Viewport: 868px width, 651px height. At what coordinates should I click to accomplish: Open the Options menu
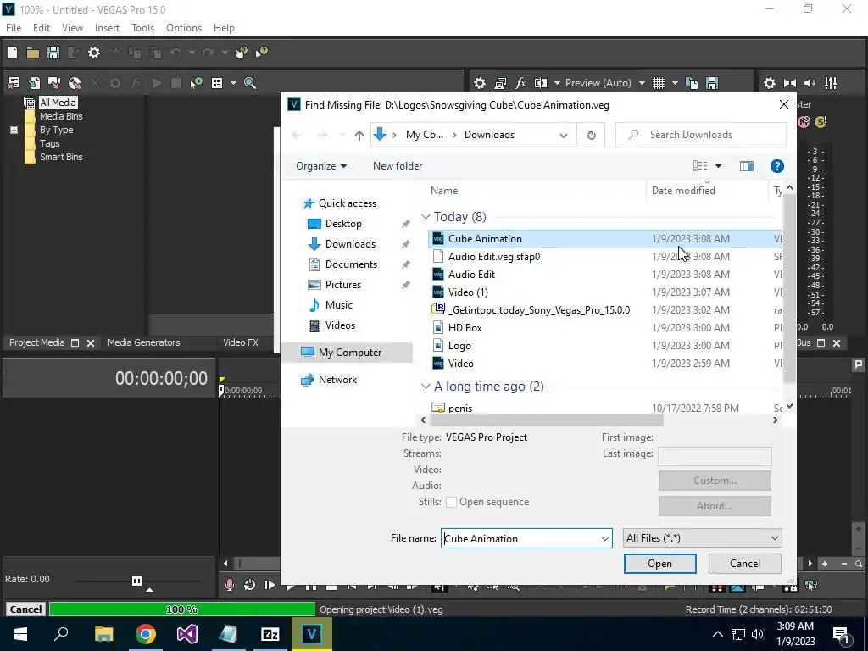point(184,28)
